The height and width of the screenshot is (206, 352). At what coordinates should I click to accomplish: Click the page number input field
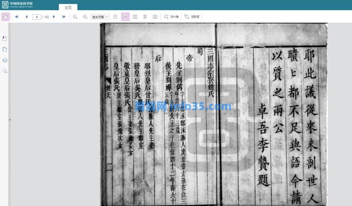pos(36,17)
